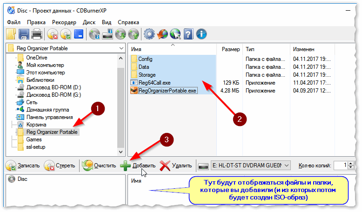Click folder tree scrollbar down arrow

(x=121, y=152)
